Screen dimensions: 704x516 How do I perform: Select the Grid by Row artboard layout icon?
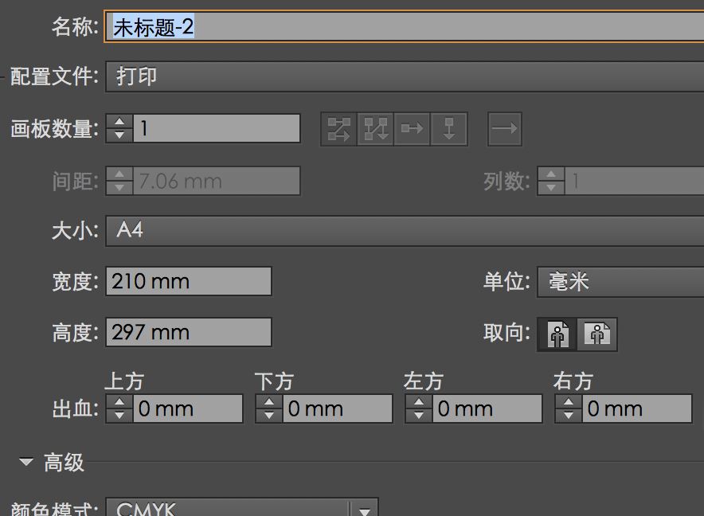(x=338, y=128)
